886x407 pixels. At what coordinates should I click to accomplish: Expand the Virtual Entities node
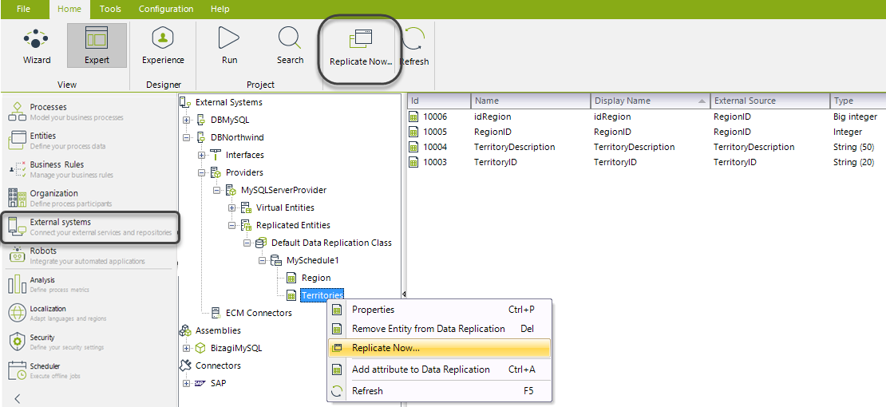(231, 207)
